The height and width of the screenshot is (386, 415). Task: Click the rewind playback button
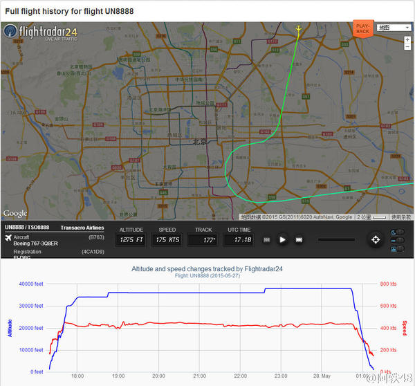coord(266,240)
